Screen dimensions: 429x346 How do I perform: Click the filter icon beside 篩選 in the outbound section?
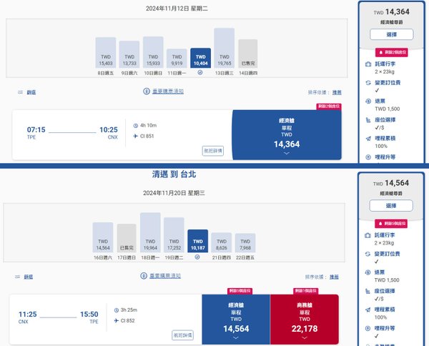[x=20, y=92]
